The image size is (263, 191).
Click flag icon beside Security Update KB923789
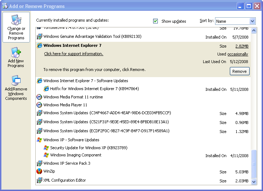tap(46, 148)
